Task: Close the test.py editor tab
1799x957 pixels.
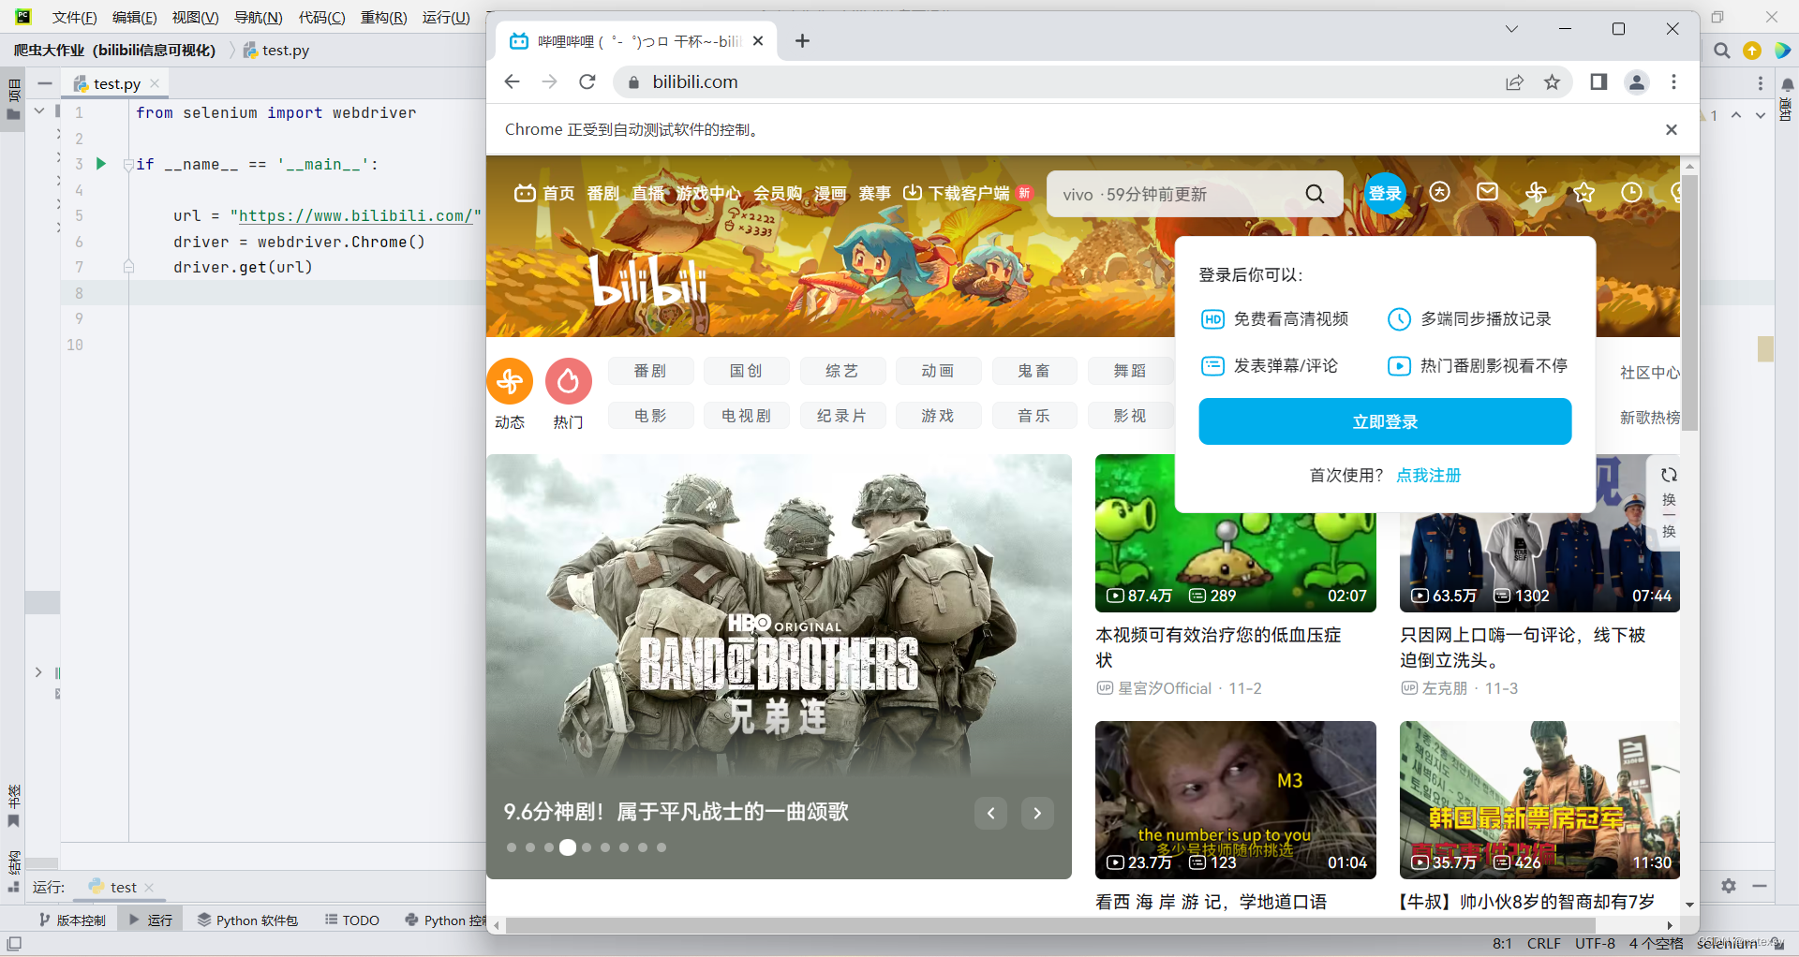Action: pos(155,83)
